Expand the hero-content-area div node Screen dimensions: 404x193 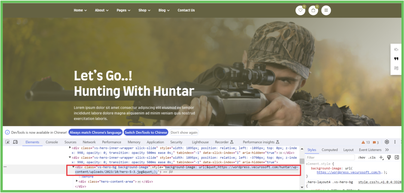coord(77,181)
